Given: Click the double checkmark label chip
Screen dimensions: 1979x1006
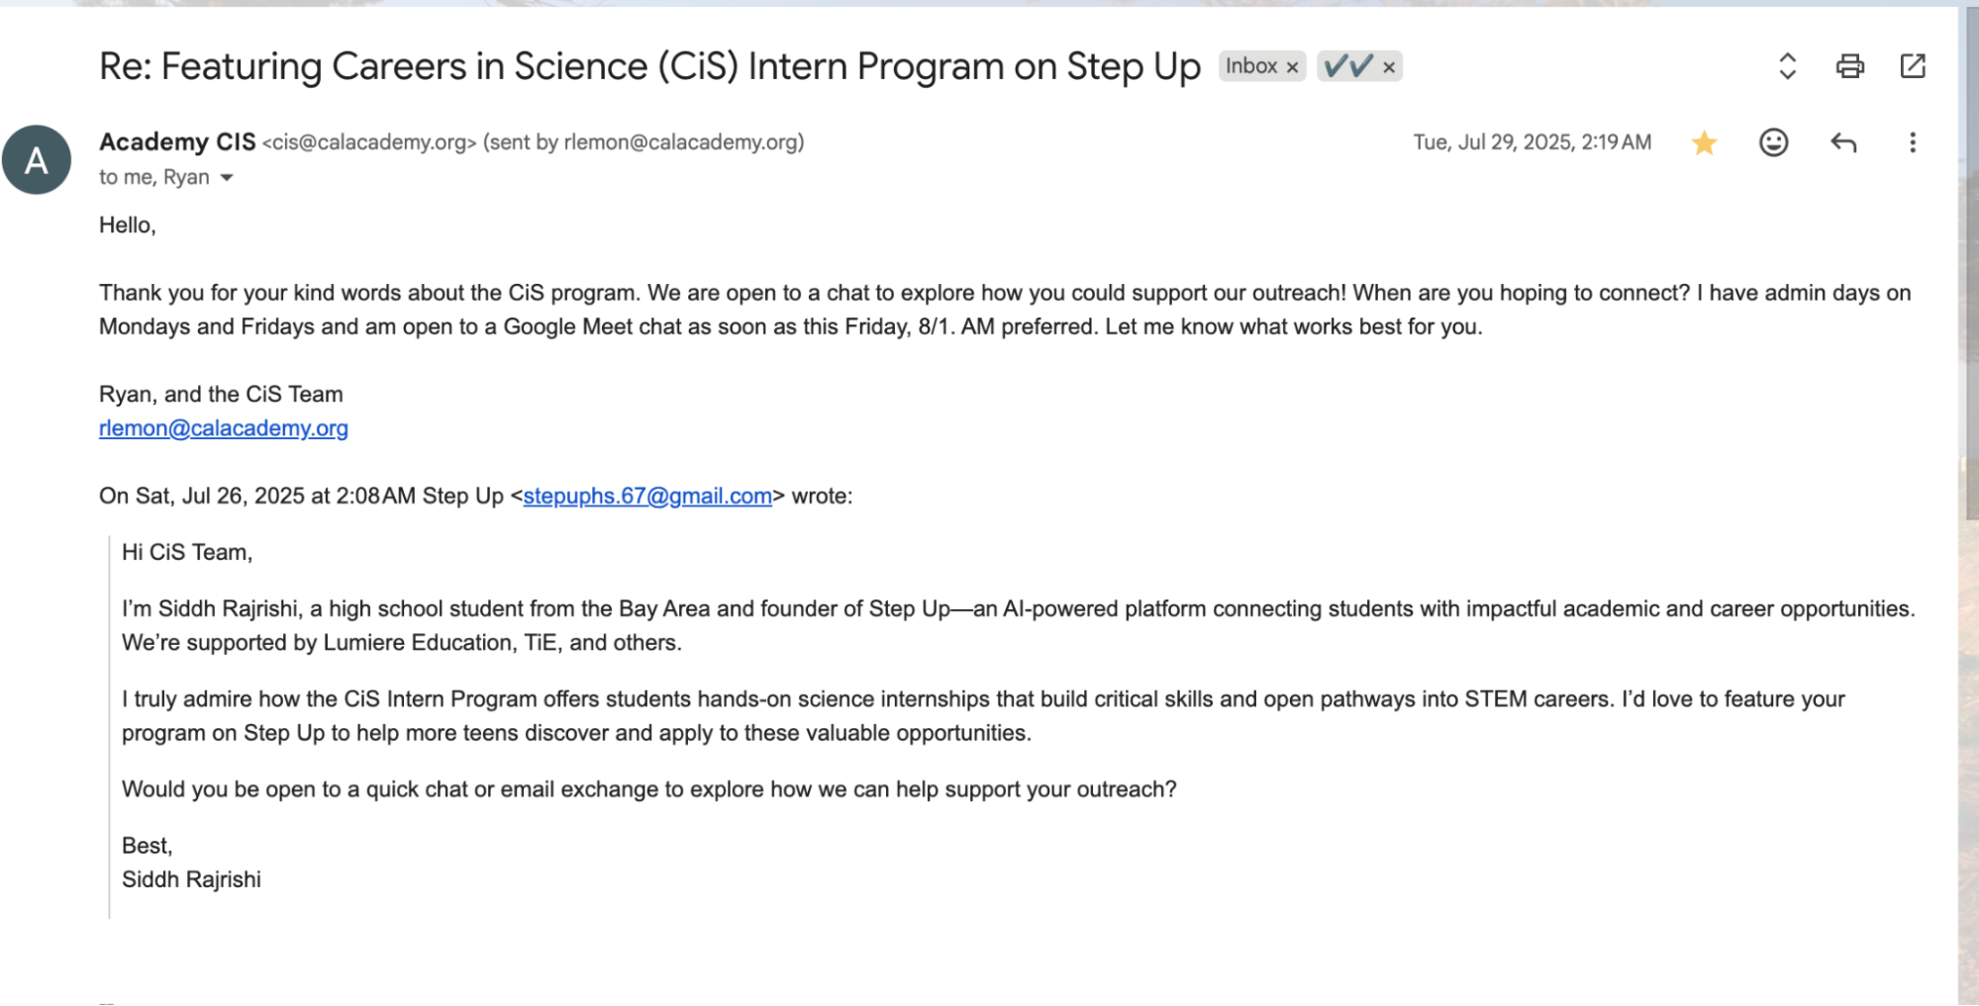Looking at the screenshot, I should pos(1348,66).
